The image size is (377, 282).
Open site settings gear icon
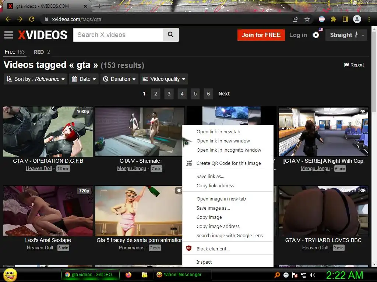pyautogui.click(x=316, y=35)
